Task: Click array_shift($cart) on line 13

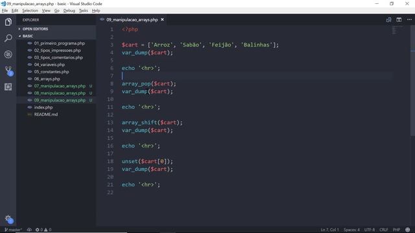Action: coord(152,122)
